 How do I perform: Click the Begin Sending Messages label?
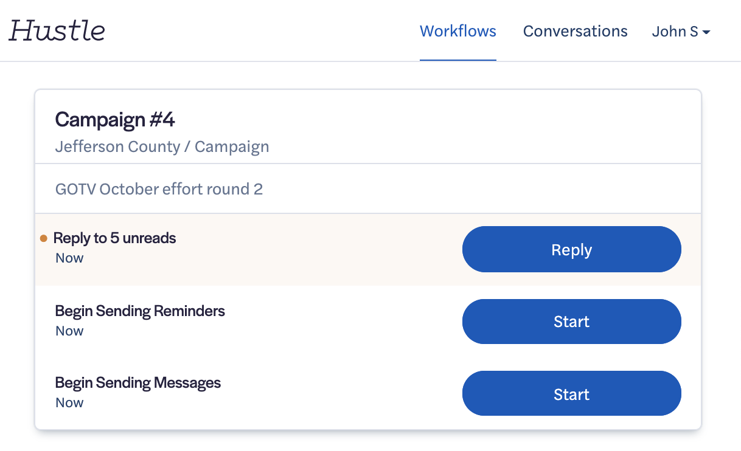[138, 382]
